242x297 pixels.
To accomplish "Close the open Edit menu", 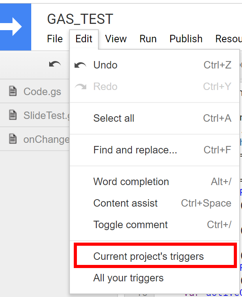I will [x=84, y=39].
